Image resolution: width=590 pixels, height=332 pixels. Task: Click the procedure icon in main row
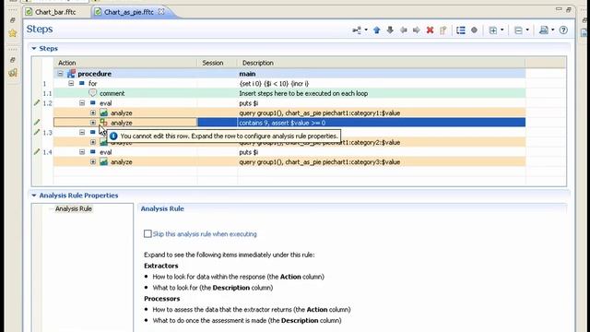71,74
